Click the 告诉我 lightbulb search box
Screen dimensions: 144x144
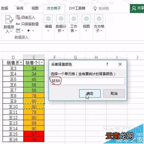click(101, 9)
